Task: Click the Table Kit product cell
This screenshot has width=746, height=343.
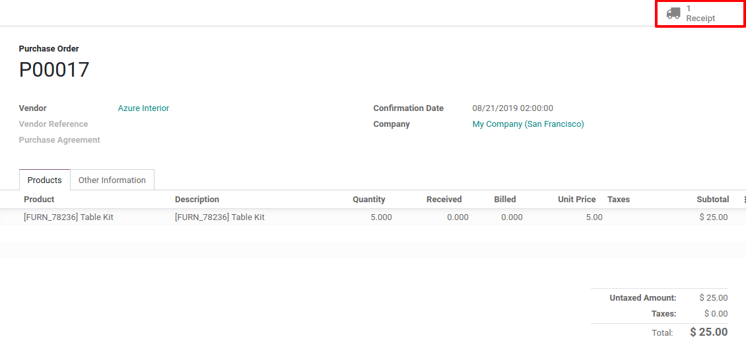Action: pyautogui.click(x=69, y=217)
